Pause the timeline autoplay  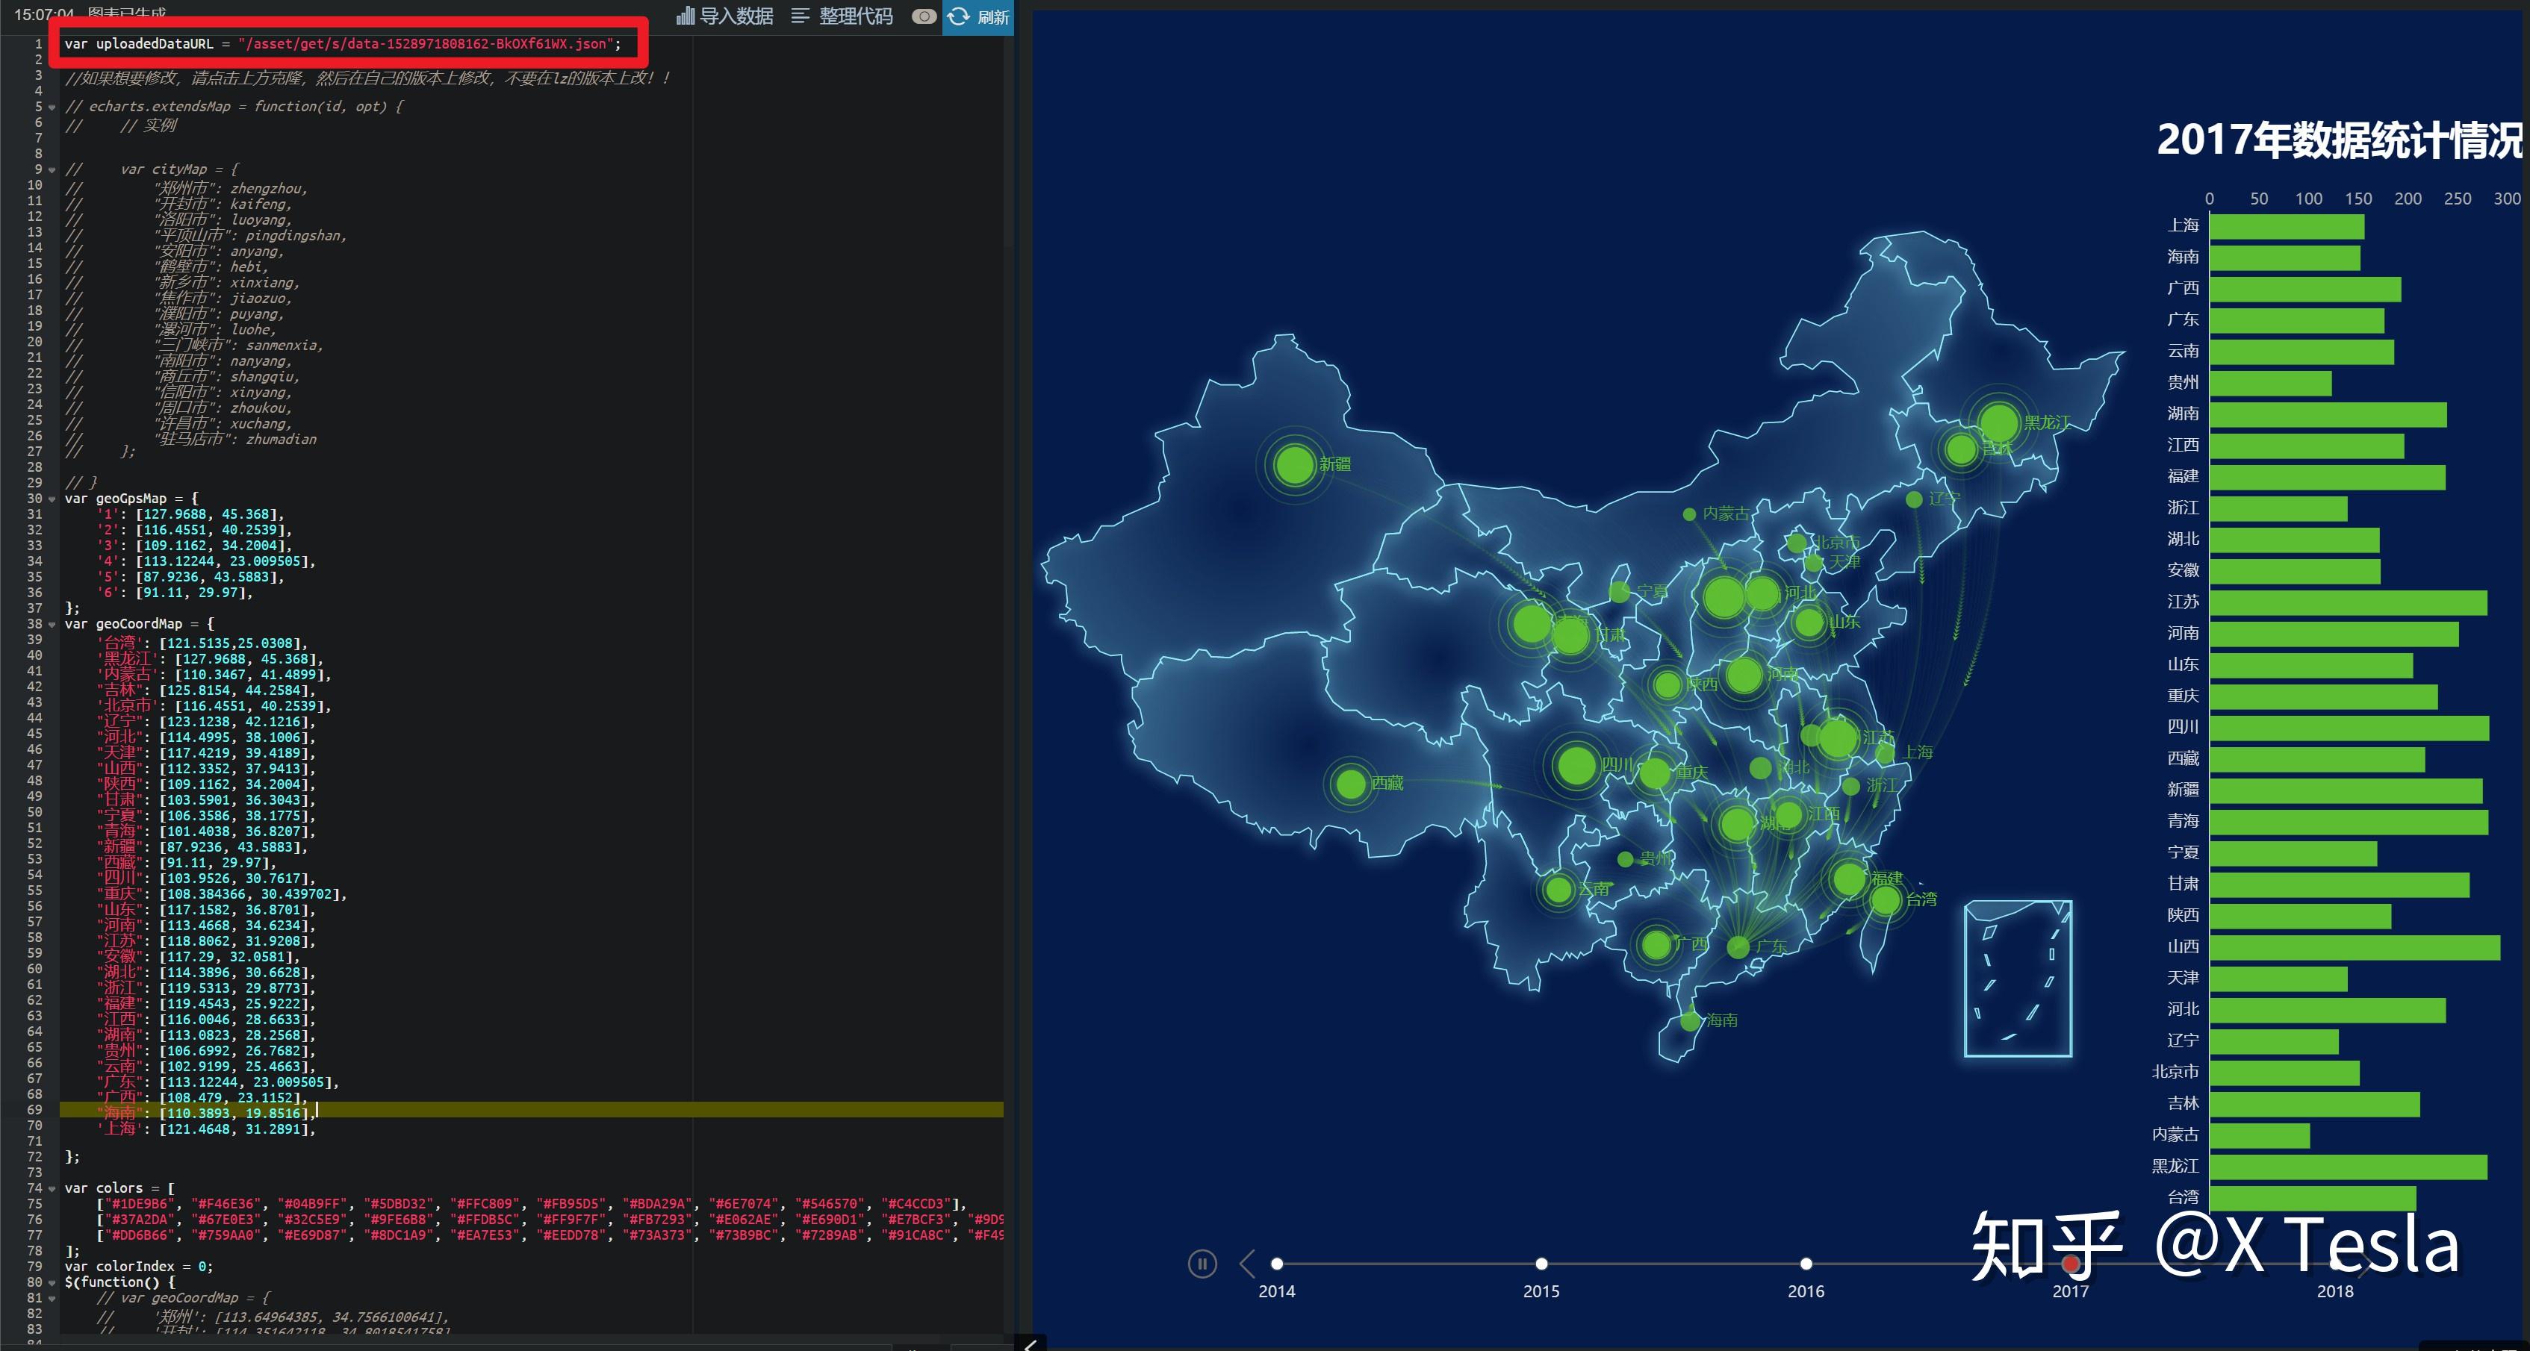(1202, 1264)
